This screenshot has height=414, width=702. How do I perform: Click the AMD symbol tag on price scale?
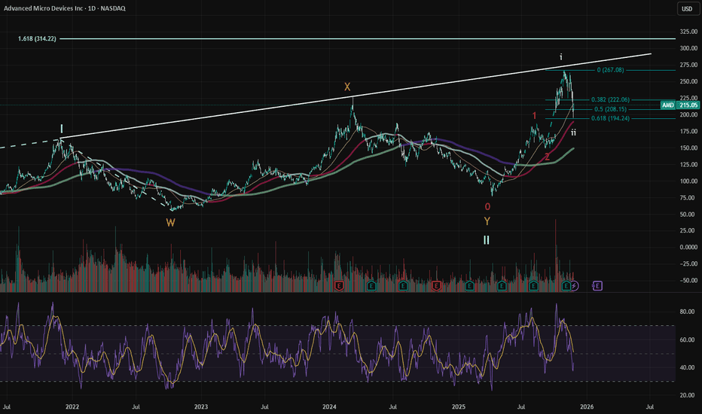click(666, 105)
